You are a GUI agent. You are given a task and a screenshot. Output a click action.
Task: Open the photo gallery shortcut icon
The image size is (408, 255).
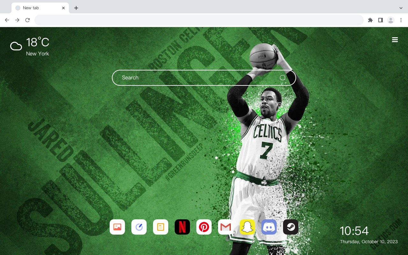(117, 227)
